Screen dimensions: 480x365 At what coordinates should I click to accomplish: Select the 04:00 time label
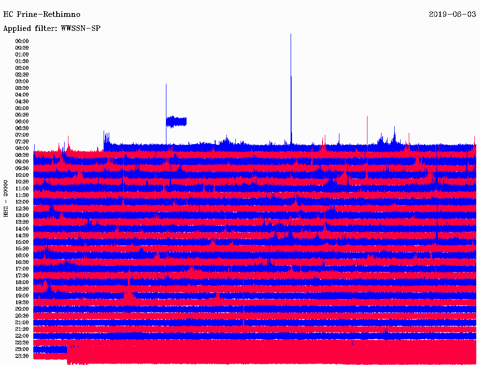[22, 95]
